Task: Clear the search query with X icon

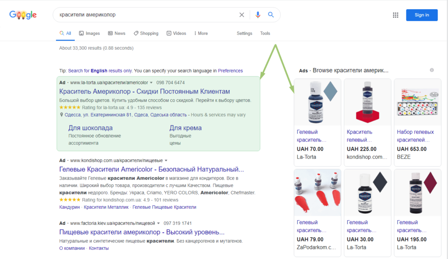Action: 241,15
